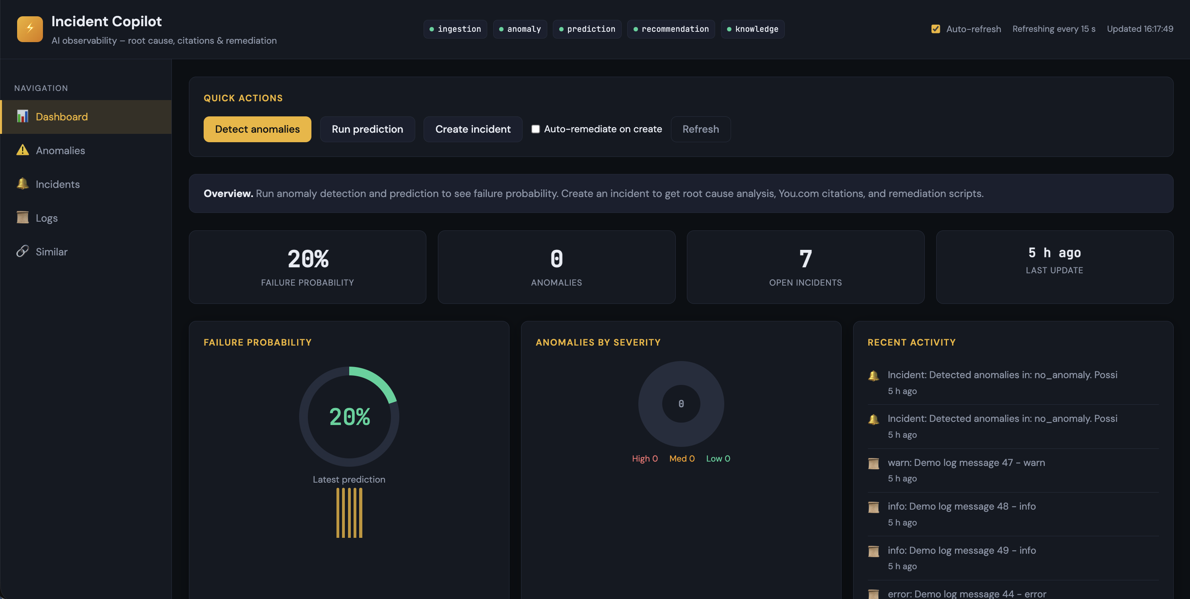
Task: Click scroll icon beside Demo log message 47
Action: click(873, 463)
